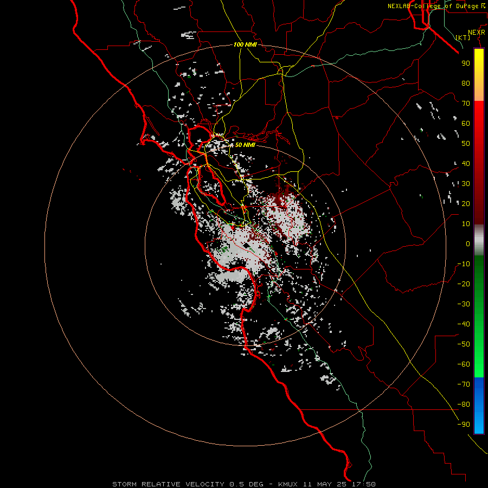Click the -90 value on the velocity scale

pyautogui.click(x=464, y=425)
